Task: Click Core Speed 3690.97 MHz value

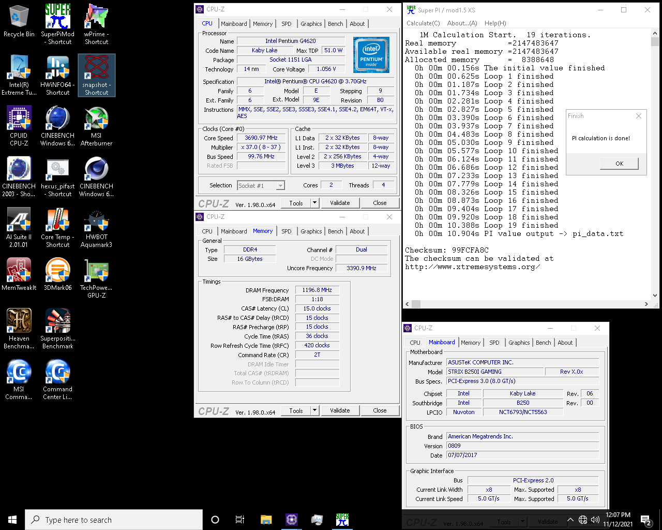Action: [261, 138]
